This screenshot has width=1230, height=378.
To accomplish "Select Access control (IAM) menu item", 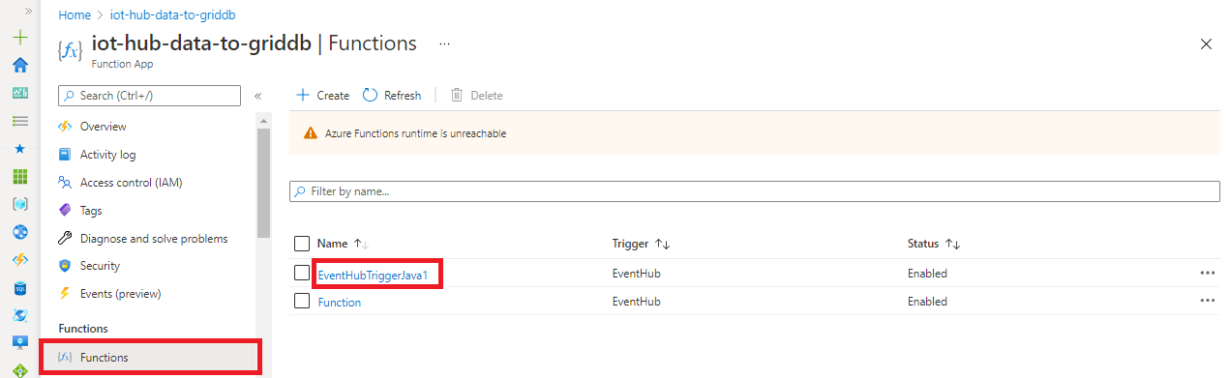I will tap(131, 182).
